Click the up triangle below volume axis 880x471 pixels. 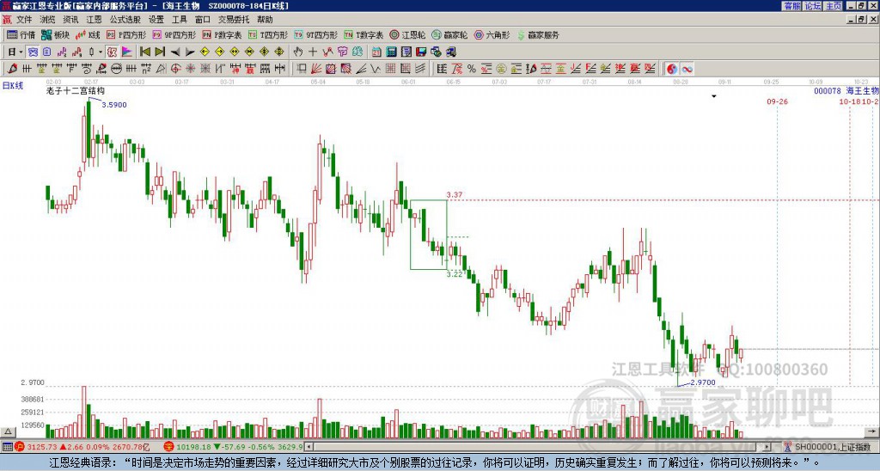(x=7, y=431)
